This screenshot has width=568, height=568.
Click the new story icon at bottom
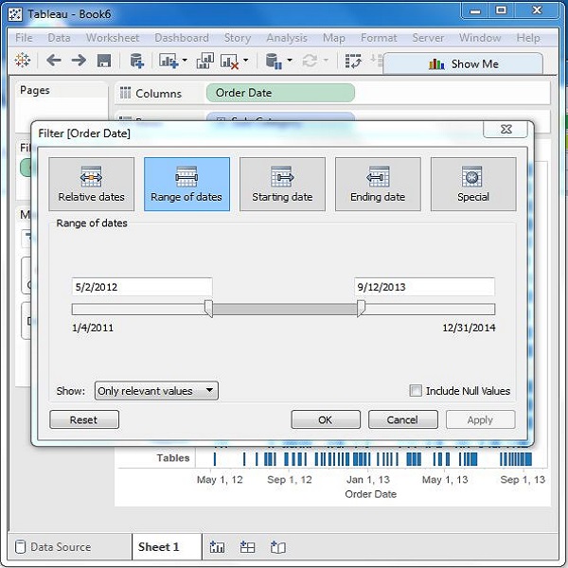(277, 546)
